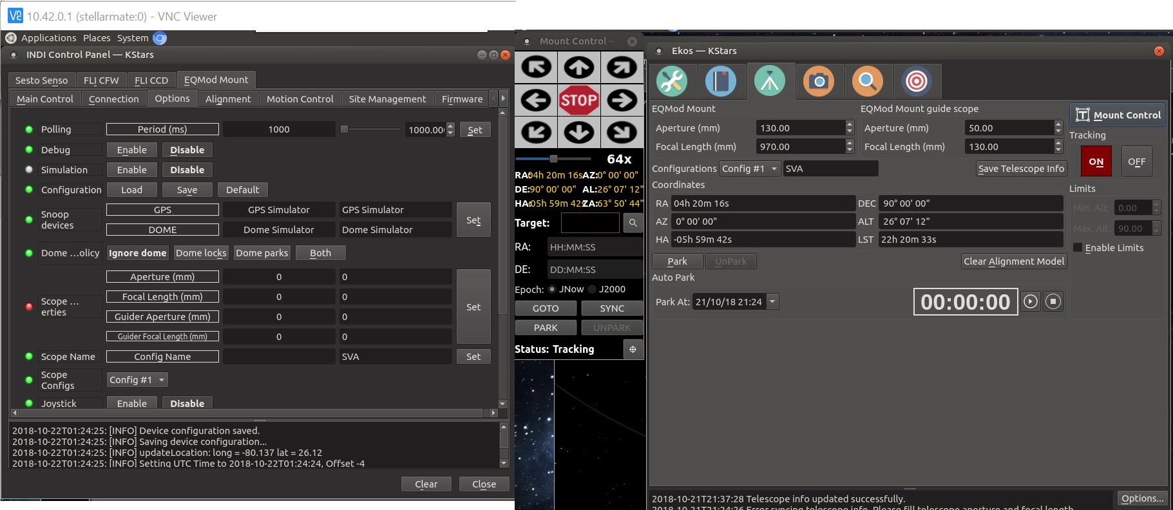Open the Applications menu
Image resolution: width=1173 pixels, height=510 pixels.
[x=48, y=38]
